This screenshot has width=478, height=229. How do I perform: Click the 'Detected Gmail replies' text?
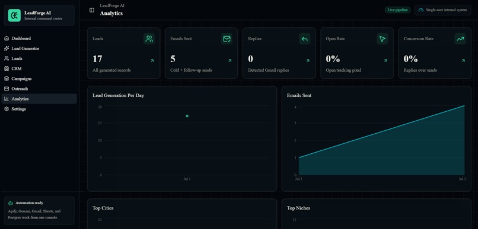pyautogui.click(x=269, y=70)
